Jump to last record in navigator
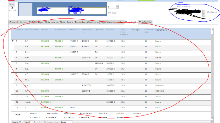The height and width of the screenshot is (123, 220). pyautogui.click(x=37, y=122)
